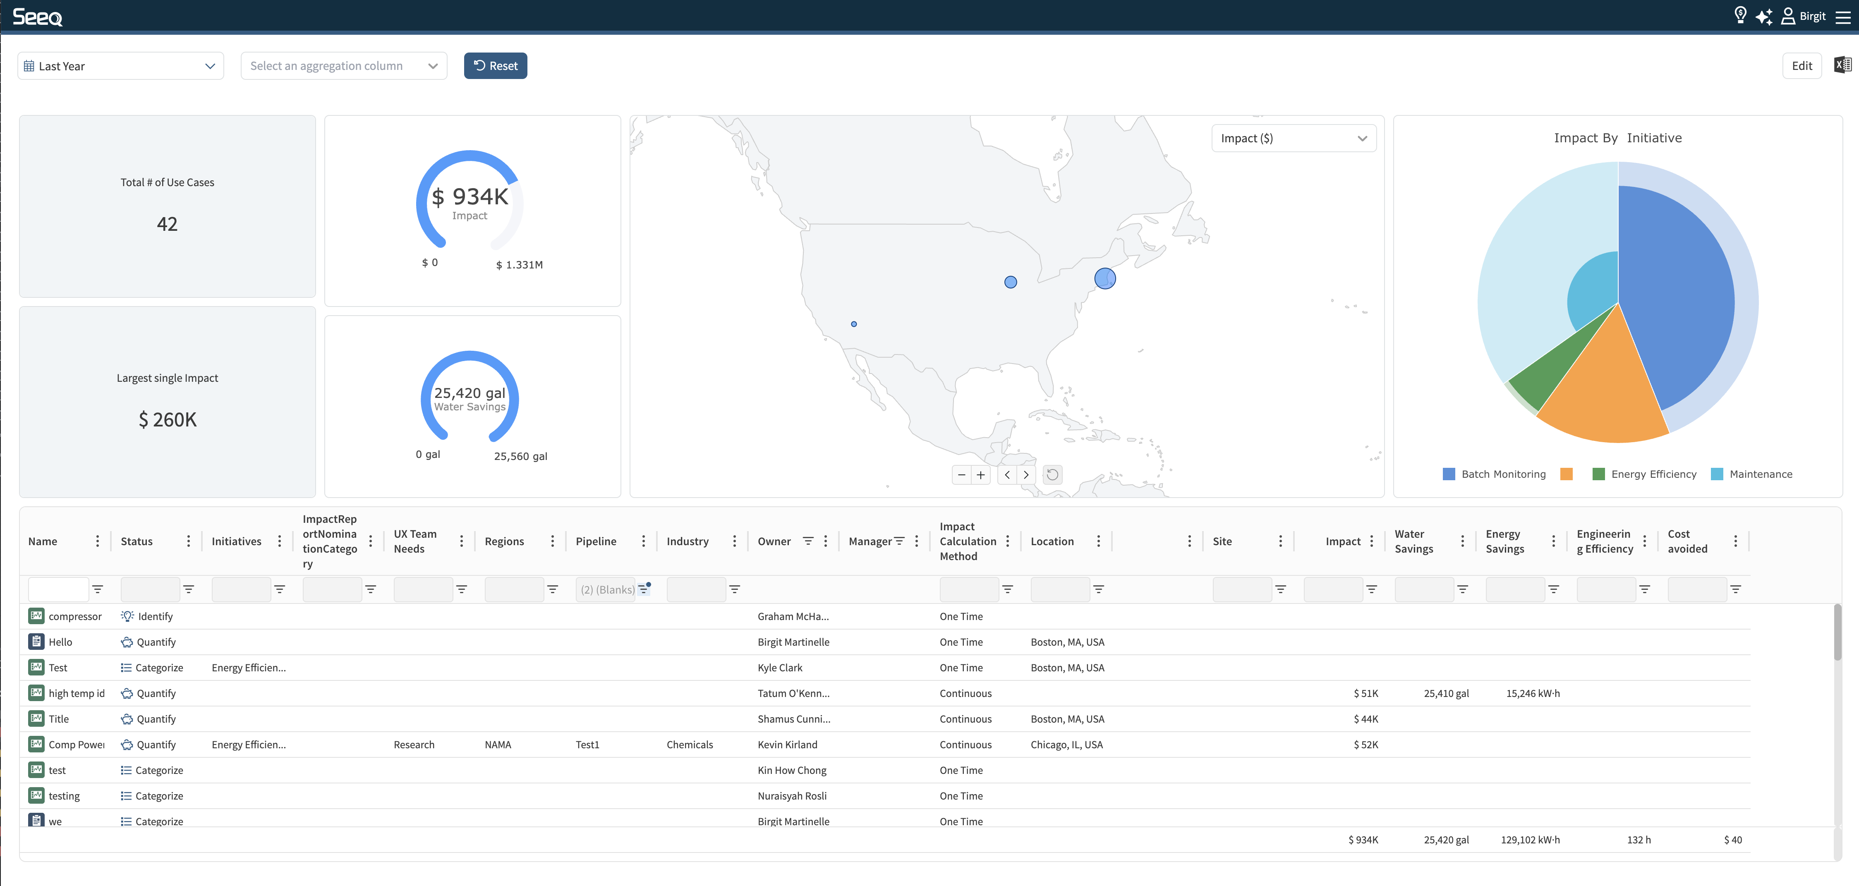Click the Edit button
The image size is (1859, 886).
pos(1801,66)
